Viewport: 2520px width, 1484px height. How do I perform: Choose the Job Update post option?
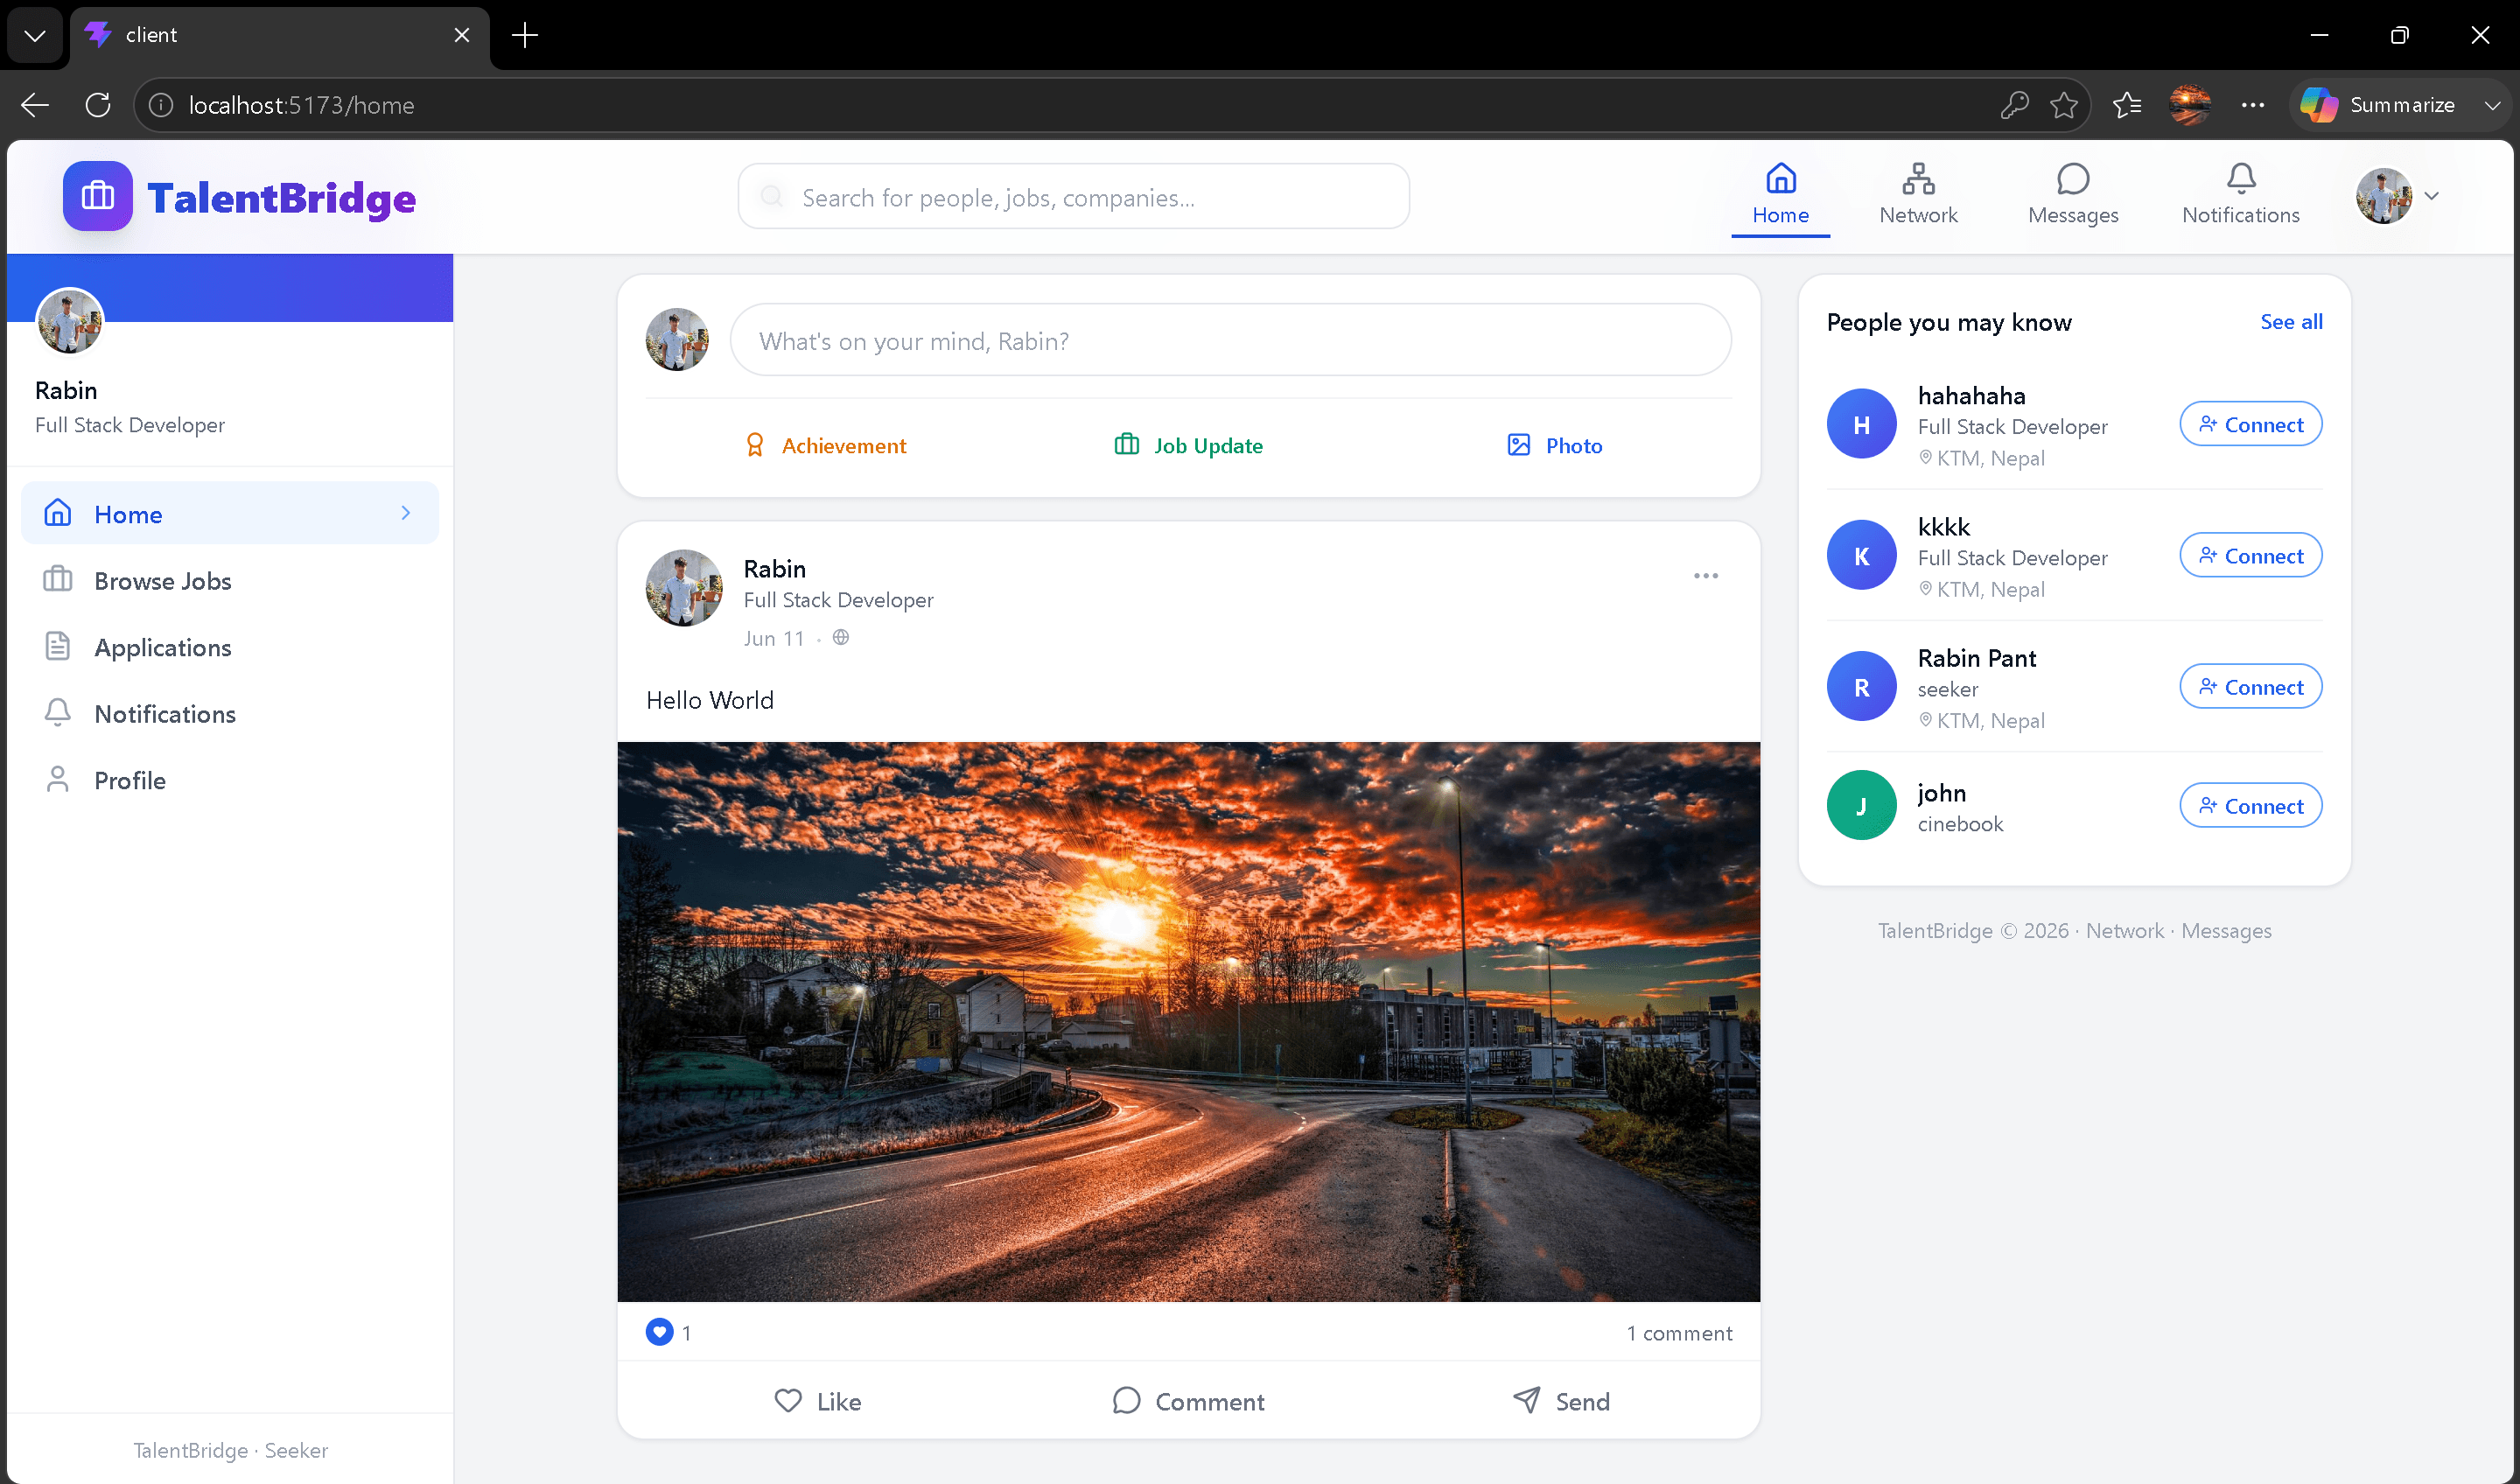click(x=1188, y=445)
